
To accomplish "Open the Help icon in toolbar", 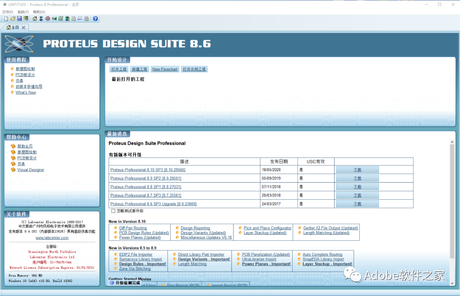I will coord(95,18).
